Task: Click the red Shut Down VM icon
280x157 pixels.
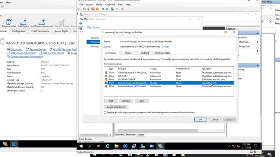Action: click(x=93, y=9)
